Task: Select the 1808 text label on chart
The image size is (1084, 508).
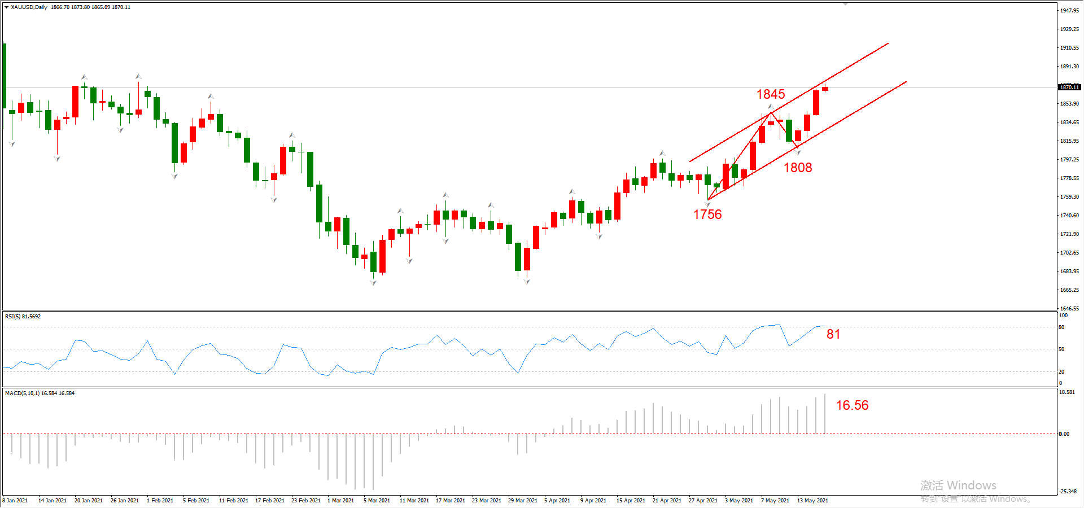Action: tap(798, 168)
